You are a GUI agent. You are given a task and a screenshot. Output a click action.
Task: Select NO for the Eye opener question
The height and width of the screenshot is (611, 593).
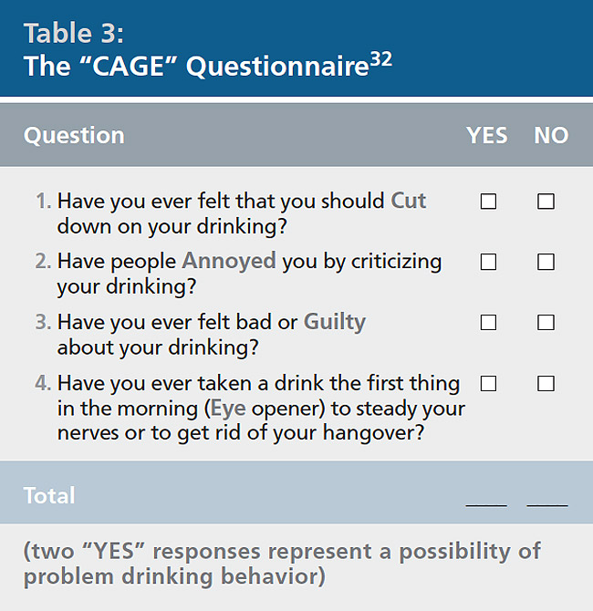pyautogui.click(x=546, y=384)
